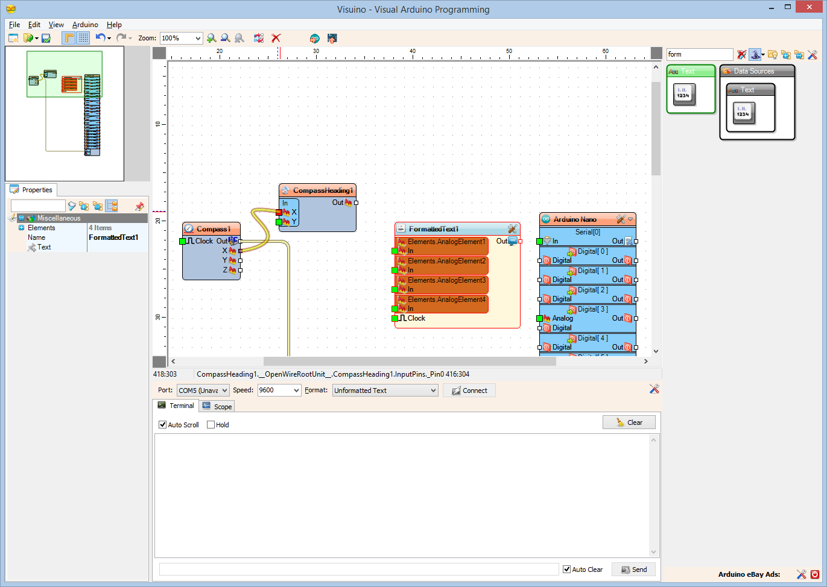The image size is (827, 587).
Task: Click the Connect button
Action: (x=469, y=391)
